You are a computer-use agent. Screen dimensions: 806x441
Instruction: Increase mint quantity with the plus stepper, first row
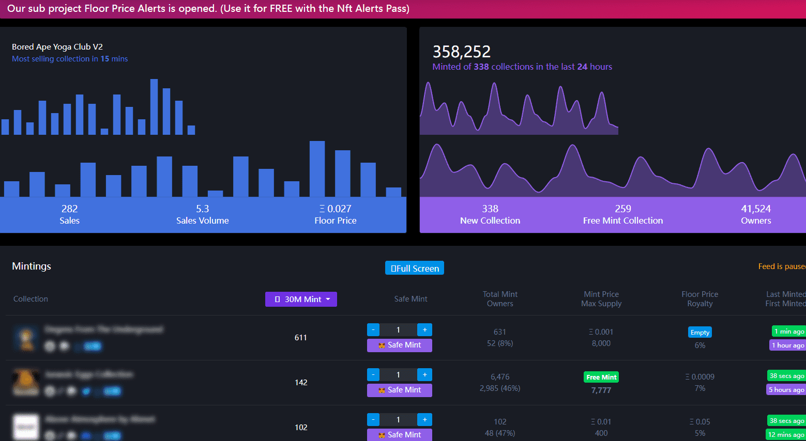click(424, 329)
